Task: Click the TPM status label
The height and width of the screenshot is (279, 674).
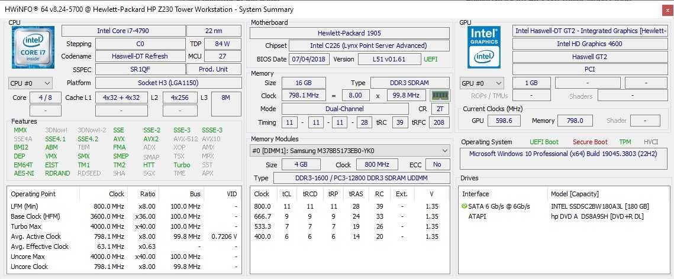Action: tap(625, 142)
